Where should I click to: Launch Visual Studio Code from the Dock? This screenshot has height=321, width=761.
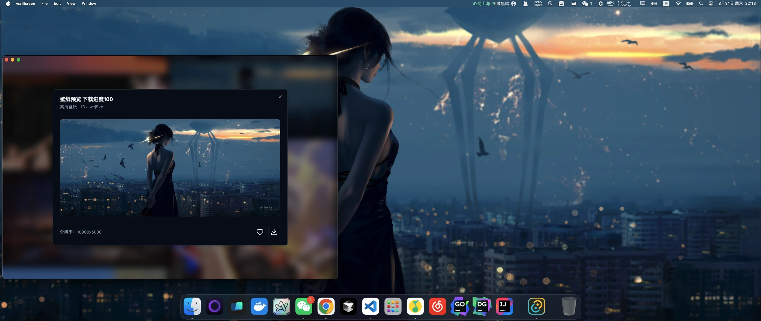[x=371, y=306]
